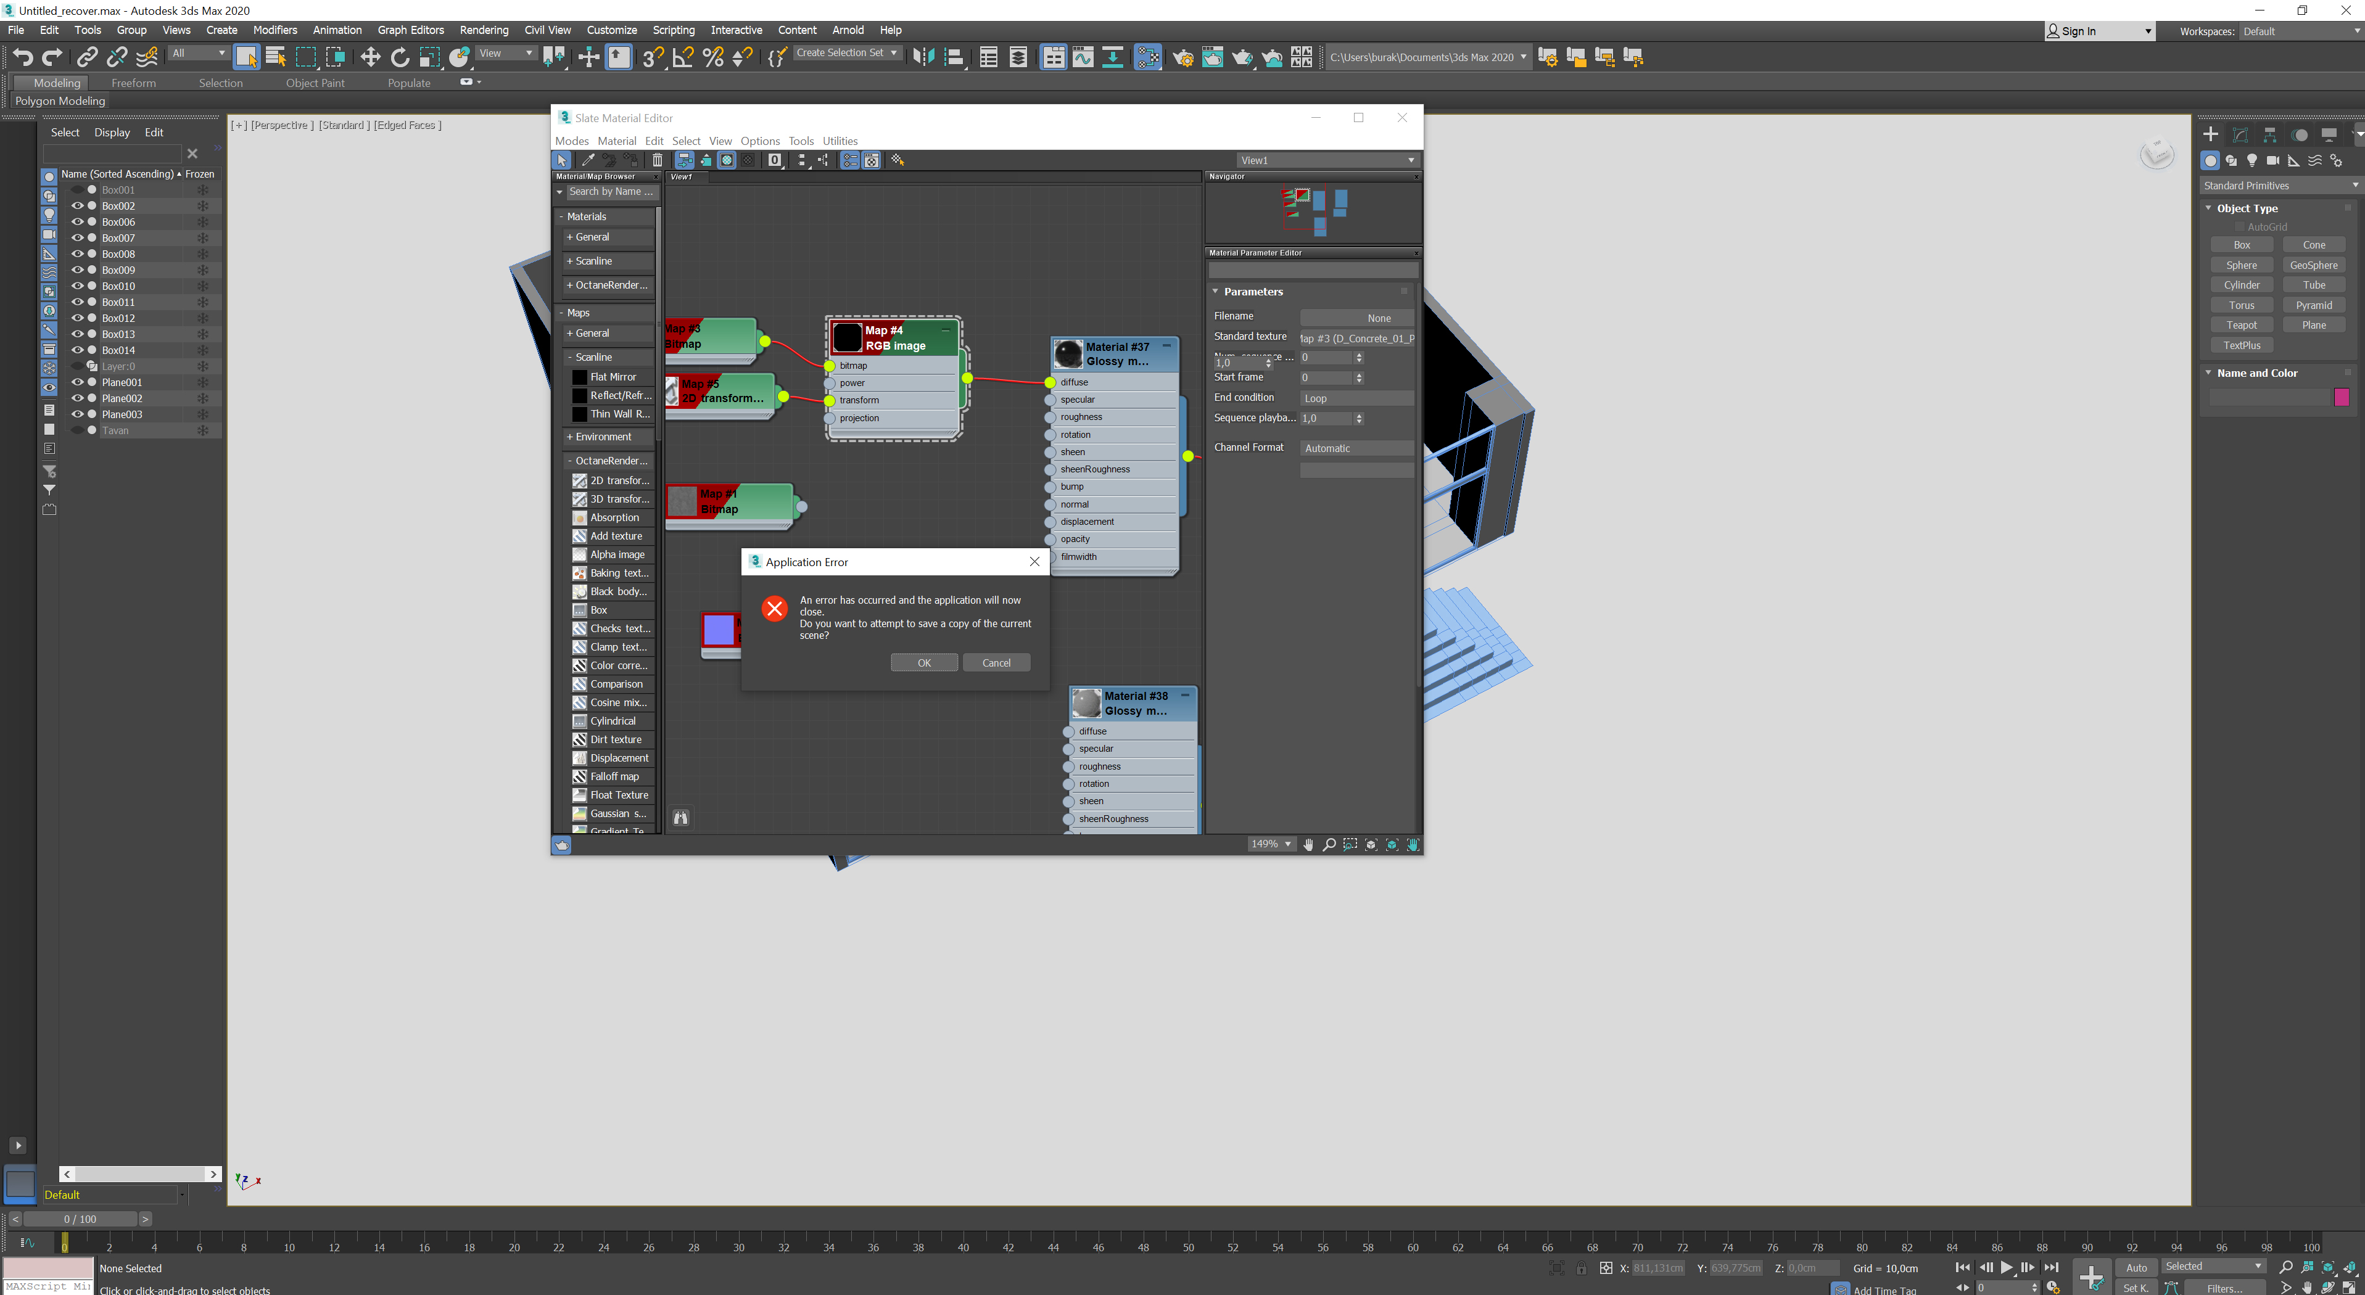Image resolution: width=2365 pixels, height=1295 pixels.
Task: Click the pink object color swatch
Action: tap(2341, 397)
